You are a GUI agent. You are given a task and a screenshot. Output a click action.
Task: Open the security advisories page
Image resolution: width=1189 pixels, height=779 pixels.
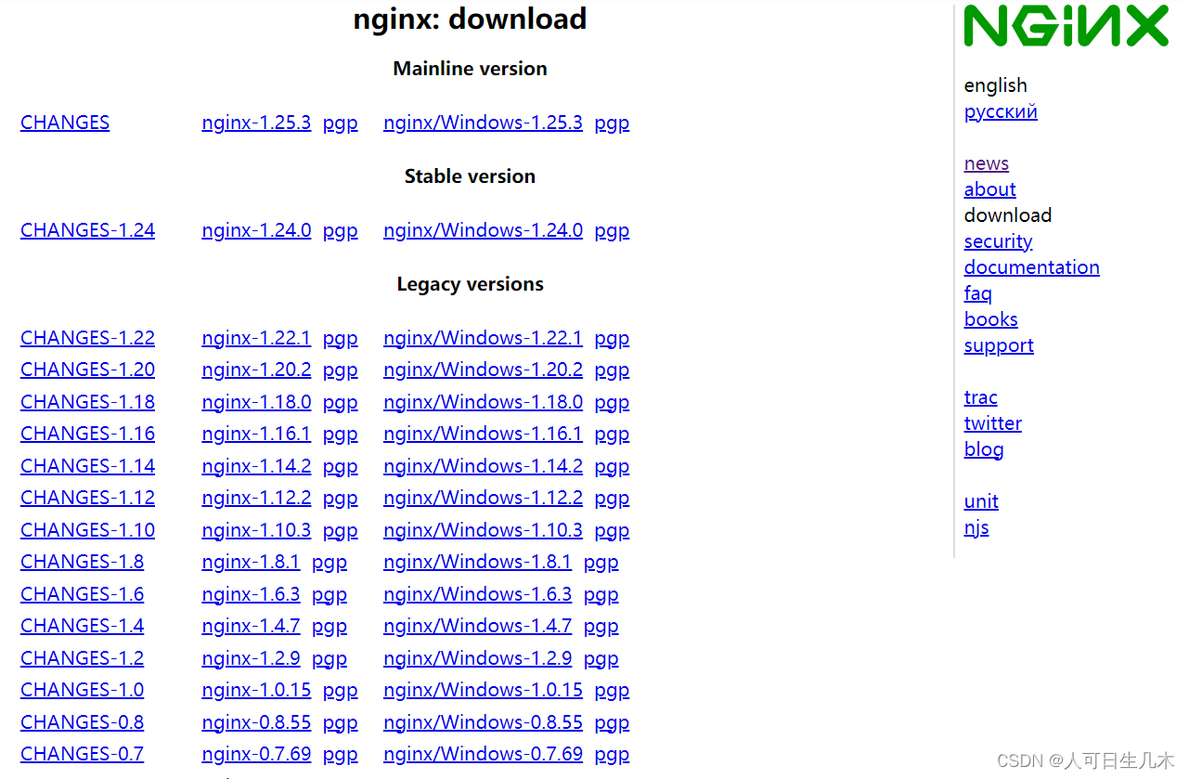[998, 241]
